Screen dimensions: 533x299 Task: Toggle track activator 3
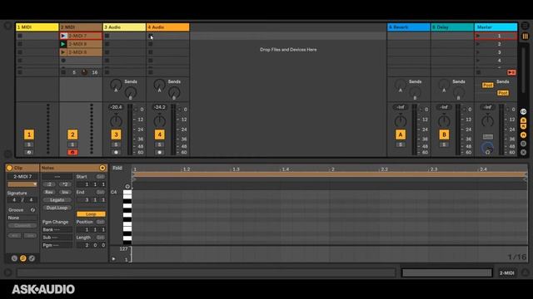pyautogui.click(x=116, y=135)
